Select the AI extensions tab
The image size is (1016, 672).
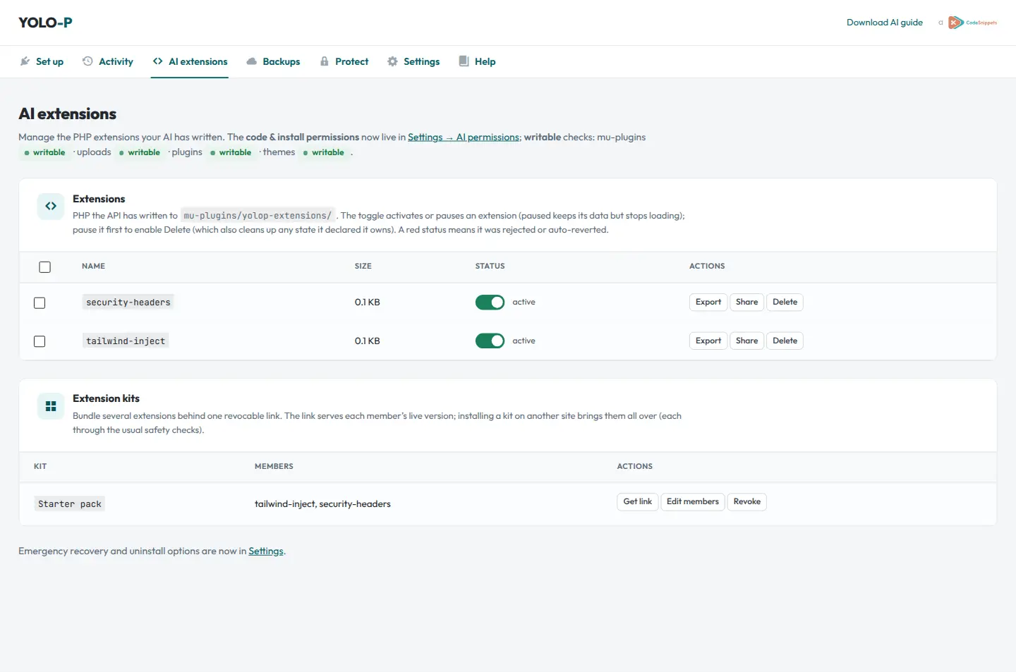[190, 61]
